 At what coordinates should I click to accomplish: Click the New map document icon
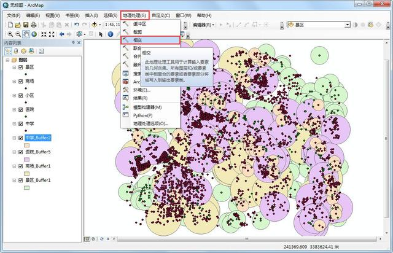[x=10, y=25]
